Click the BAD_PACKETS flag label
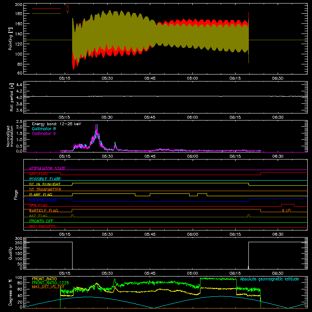This screenshot has height=312, width=312. (x=43, y=226)
